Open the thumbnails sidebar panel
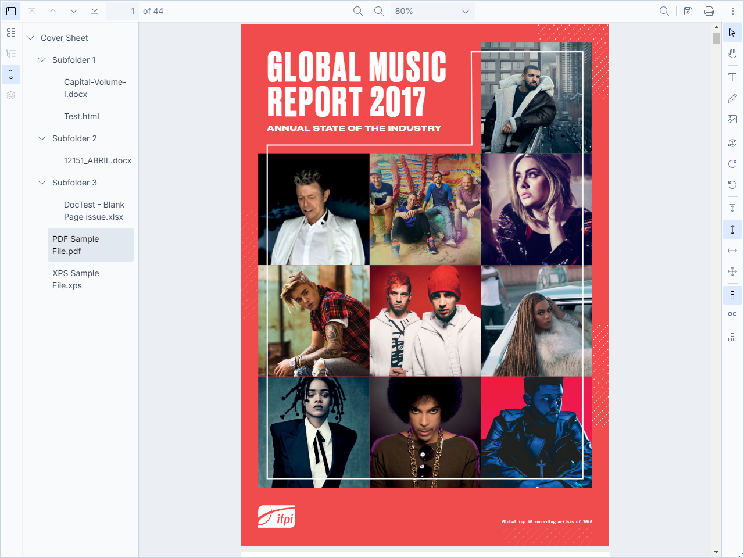The image size is (744, 558). point(11,33)
